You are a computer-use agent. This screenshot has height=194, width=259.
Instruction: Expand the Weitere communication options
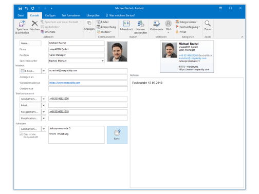pos(104,32)
